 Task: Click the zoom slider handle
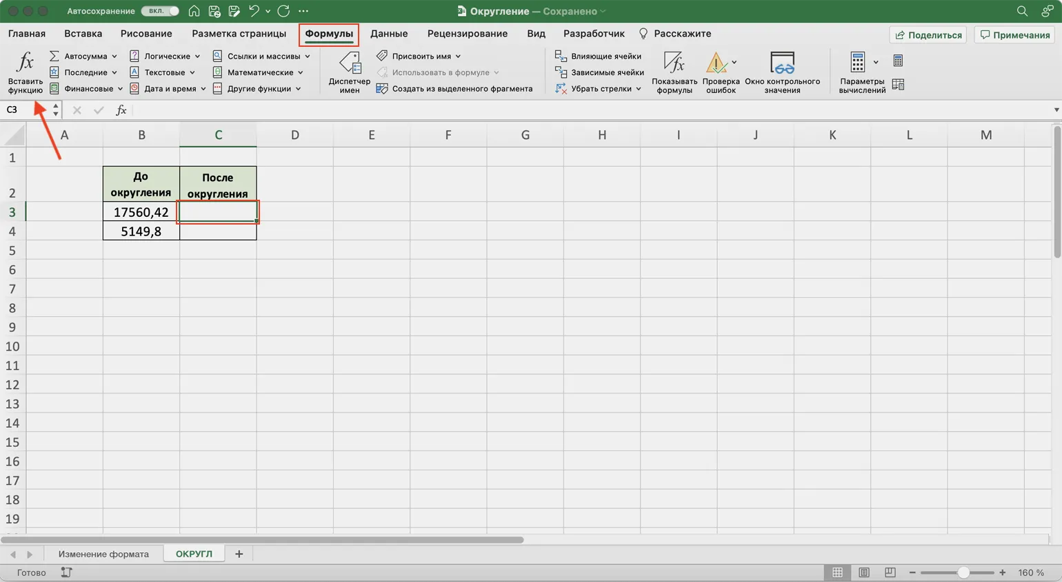pyautogui.click(x=963, y=572)
